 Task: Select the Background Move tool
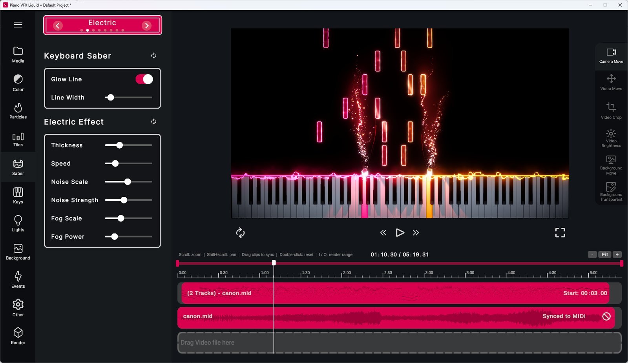click(x=611, y=165)
